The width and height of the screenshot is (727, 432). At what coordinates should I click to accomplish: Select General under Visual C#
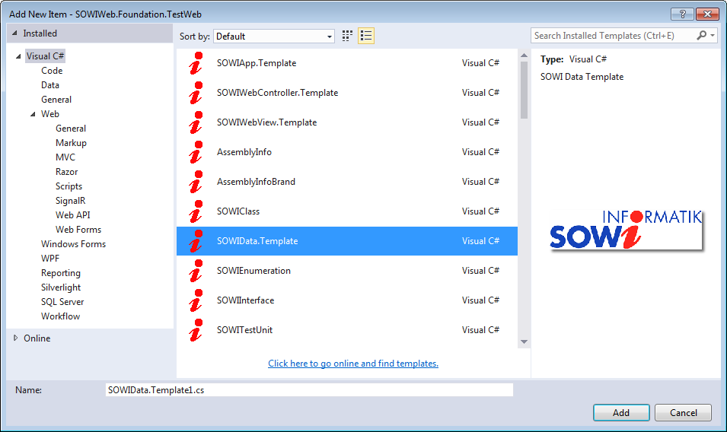coord(56,99)
